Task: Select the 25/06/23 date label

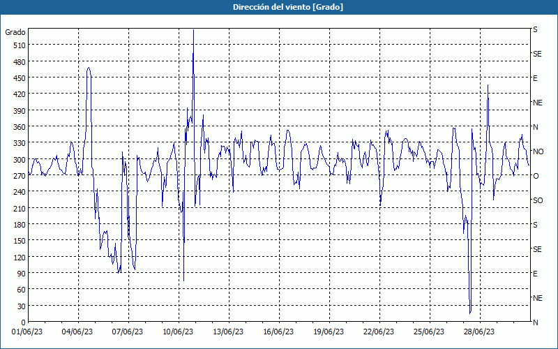Action: 429,332
